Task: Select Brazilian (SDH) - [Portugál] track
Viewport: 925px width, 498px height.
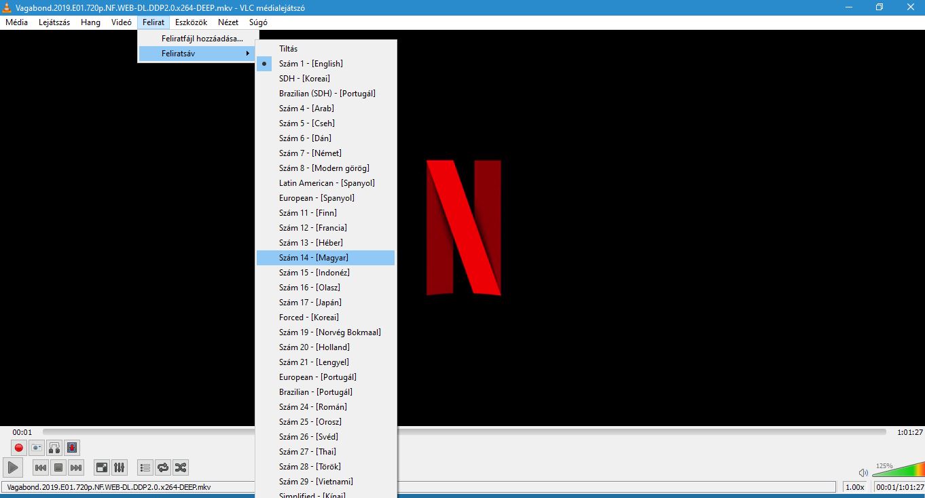Action: click(326, 94)
